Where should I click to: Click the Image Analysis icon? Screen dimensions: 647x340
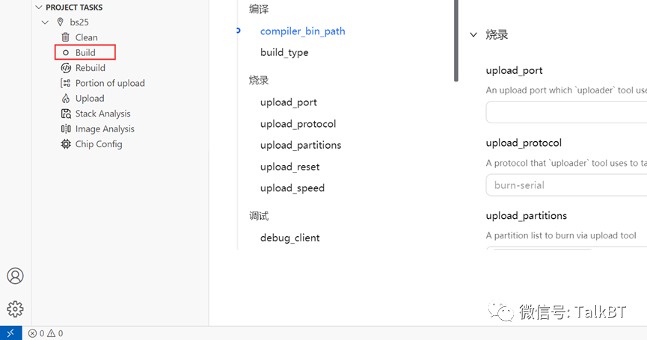point(66,129)
